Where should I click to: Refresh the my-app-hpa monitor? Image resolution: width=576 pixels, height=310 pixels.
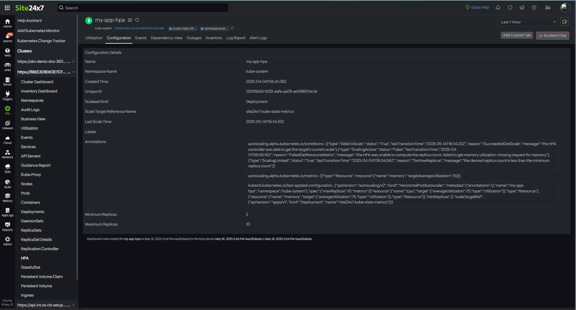(137, 20)
